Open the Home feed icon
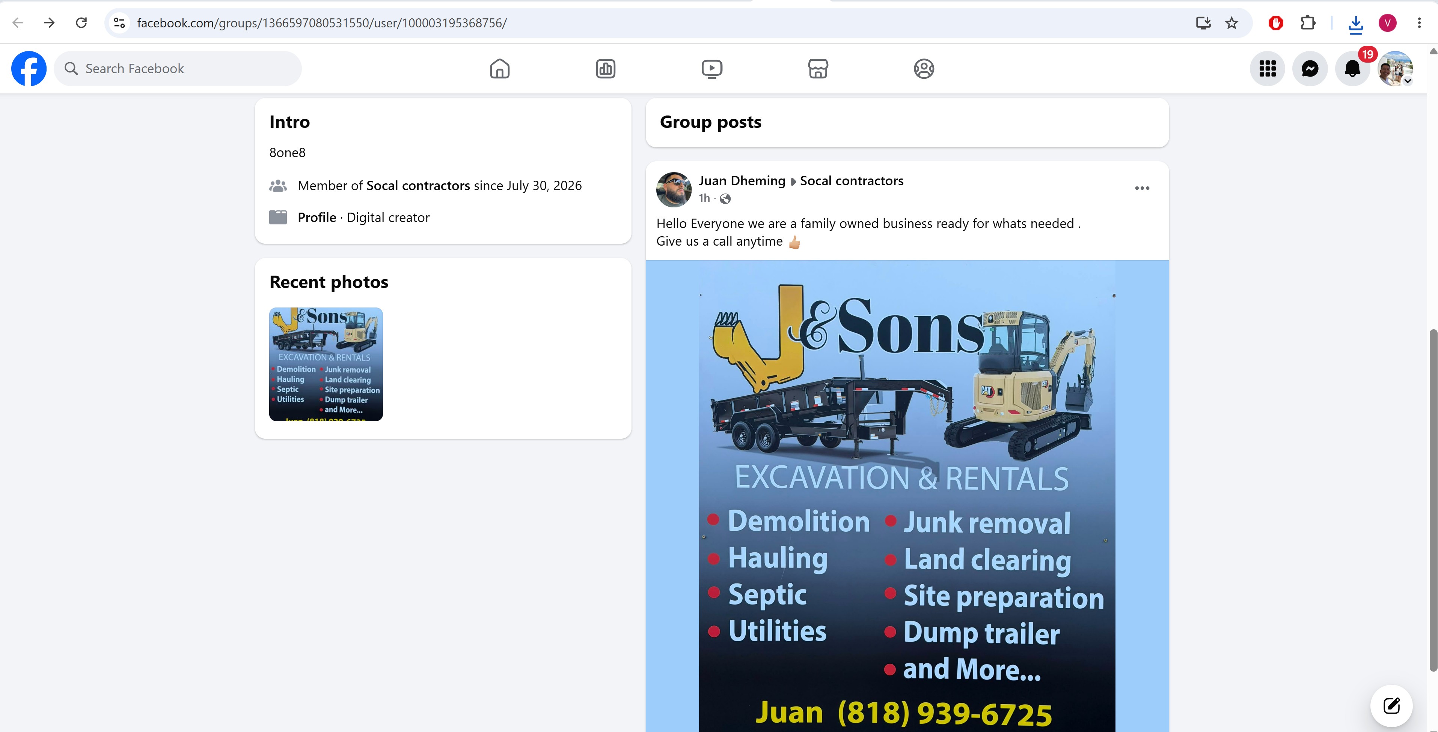The height and width of the screenshot is (732, 1438). click(500, 69)
